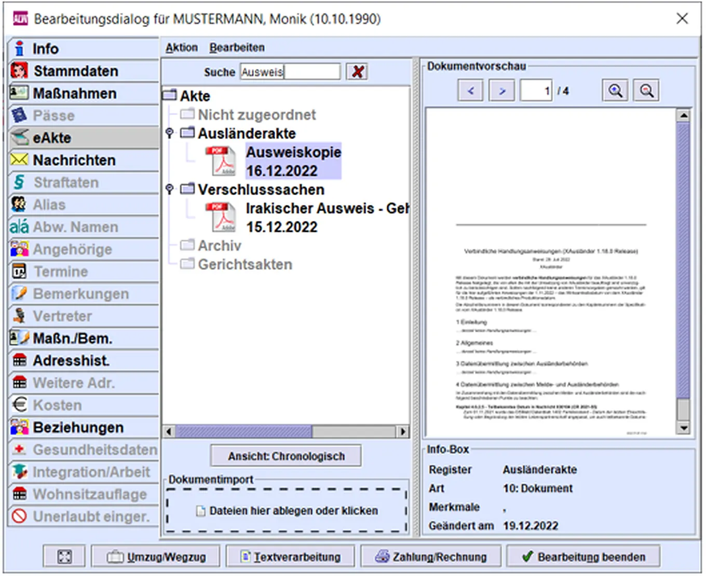The image size is (706, 576).
Task: Click the file drop area in Dokumentimport
Action: [287, 511]
